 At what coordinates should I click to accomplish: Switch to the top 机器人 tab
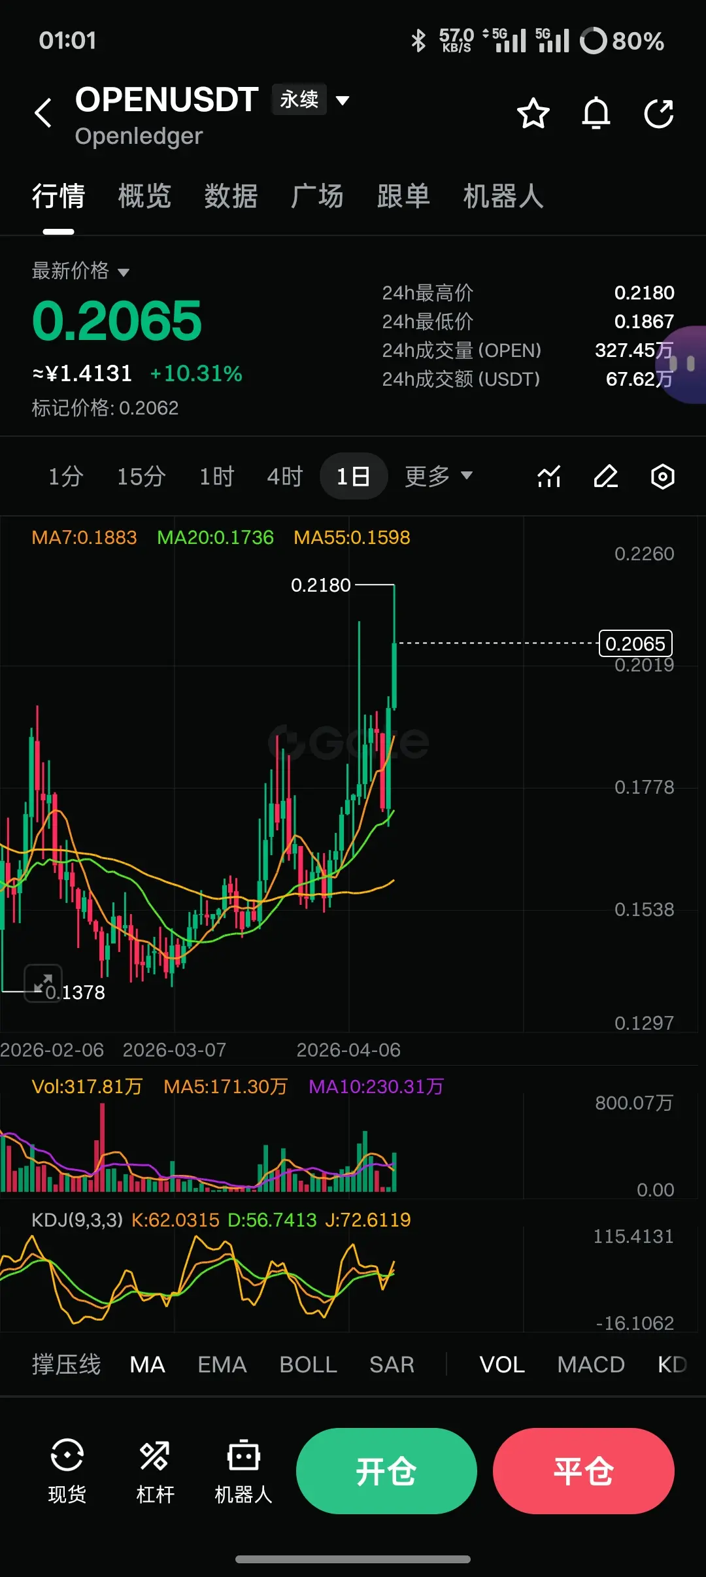503,196
